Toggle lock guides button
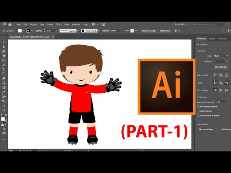231x173 pixels. coord(221,83)
